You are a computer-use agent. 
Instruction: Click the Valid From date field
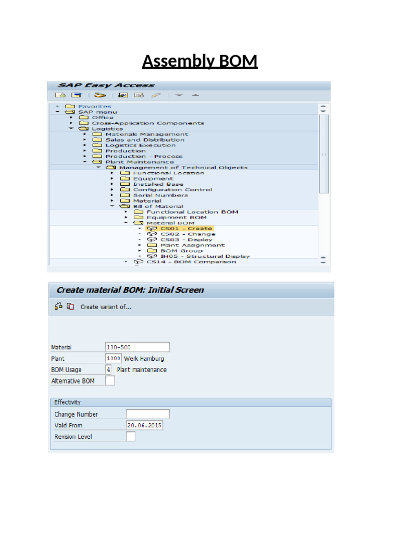(x=144, y=425)
